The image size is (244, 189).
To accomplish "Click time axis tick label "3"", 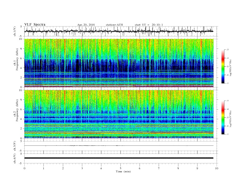I will [82, 168].
